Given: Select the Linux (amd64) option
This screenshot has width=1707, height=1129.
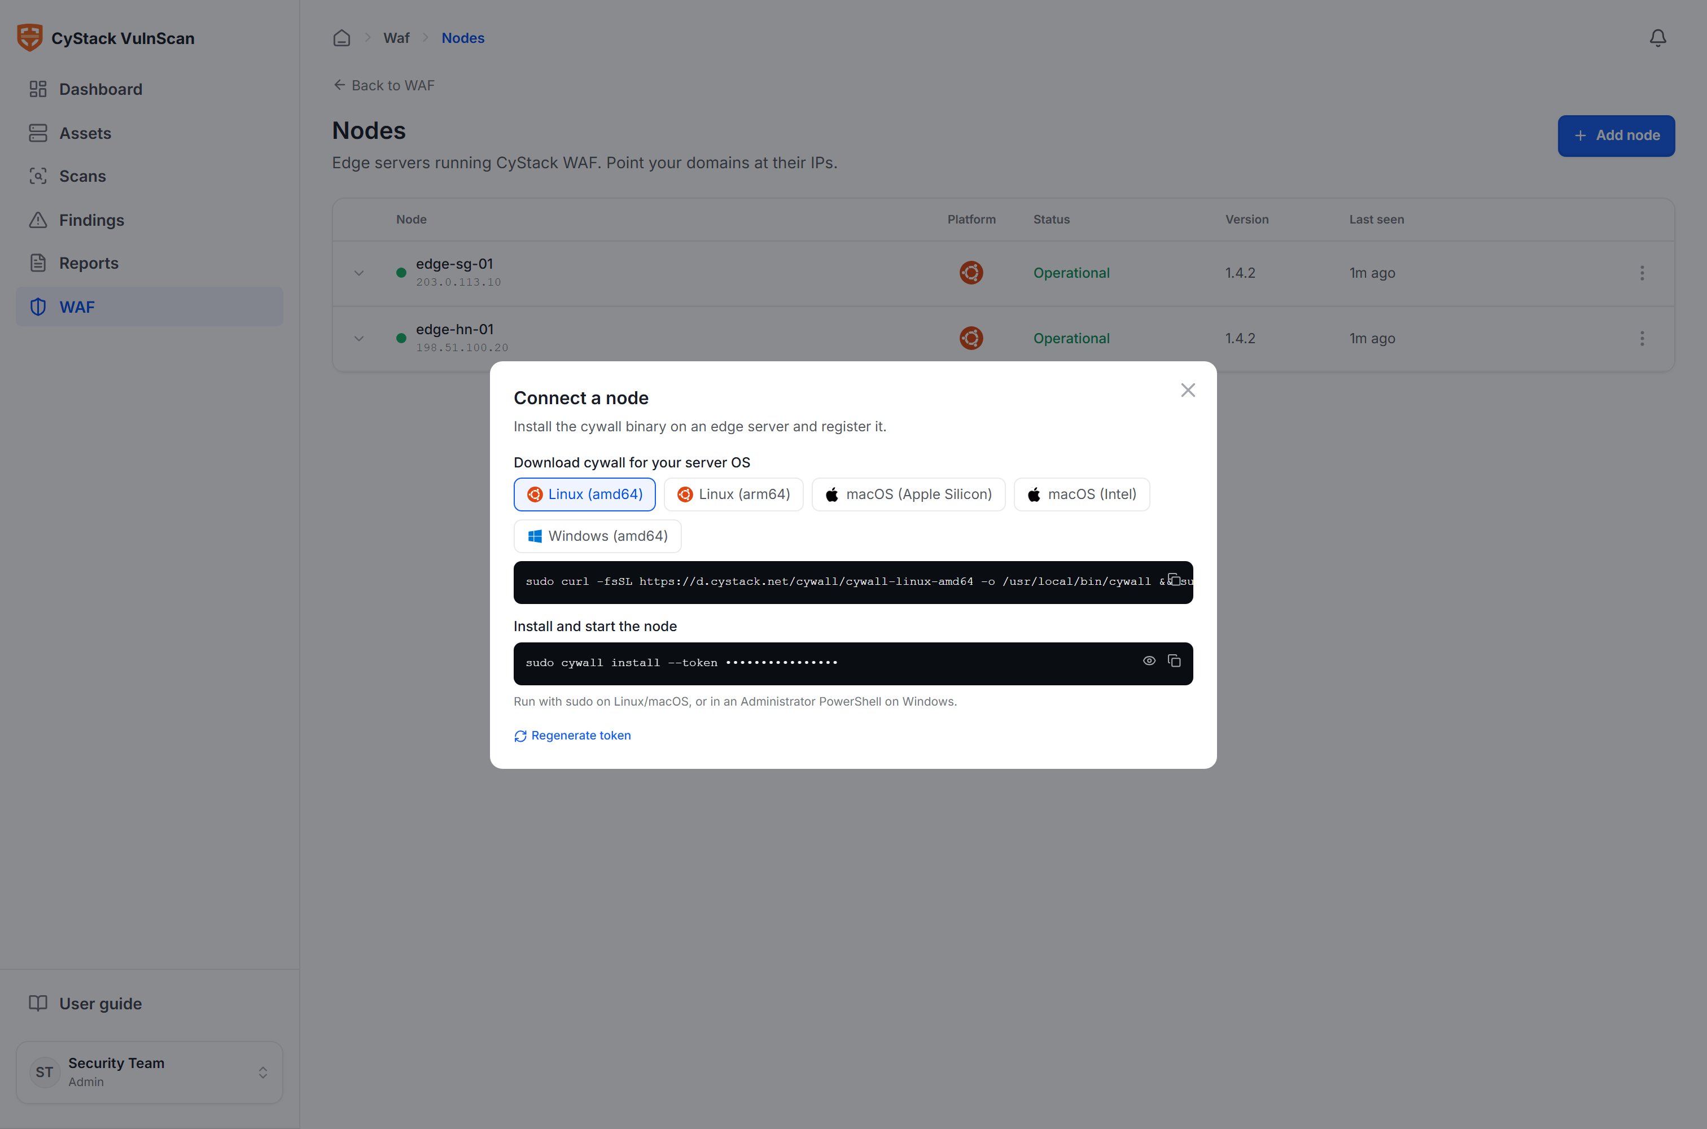Looking at the screenshot, I should coord(585,495).
